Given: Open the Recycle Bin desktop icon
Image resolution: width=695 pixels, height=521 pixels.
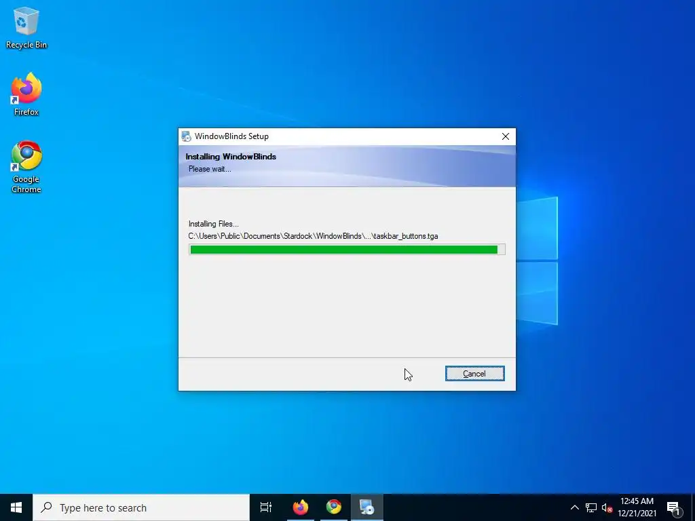Looking at the screenshot, I should pos(26,27).
